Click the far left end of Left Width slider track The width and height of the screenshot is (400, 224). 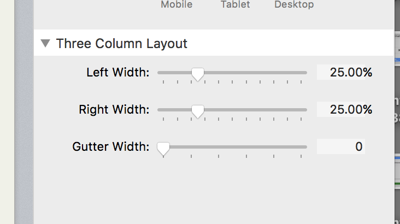tap(160, 72)
